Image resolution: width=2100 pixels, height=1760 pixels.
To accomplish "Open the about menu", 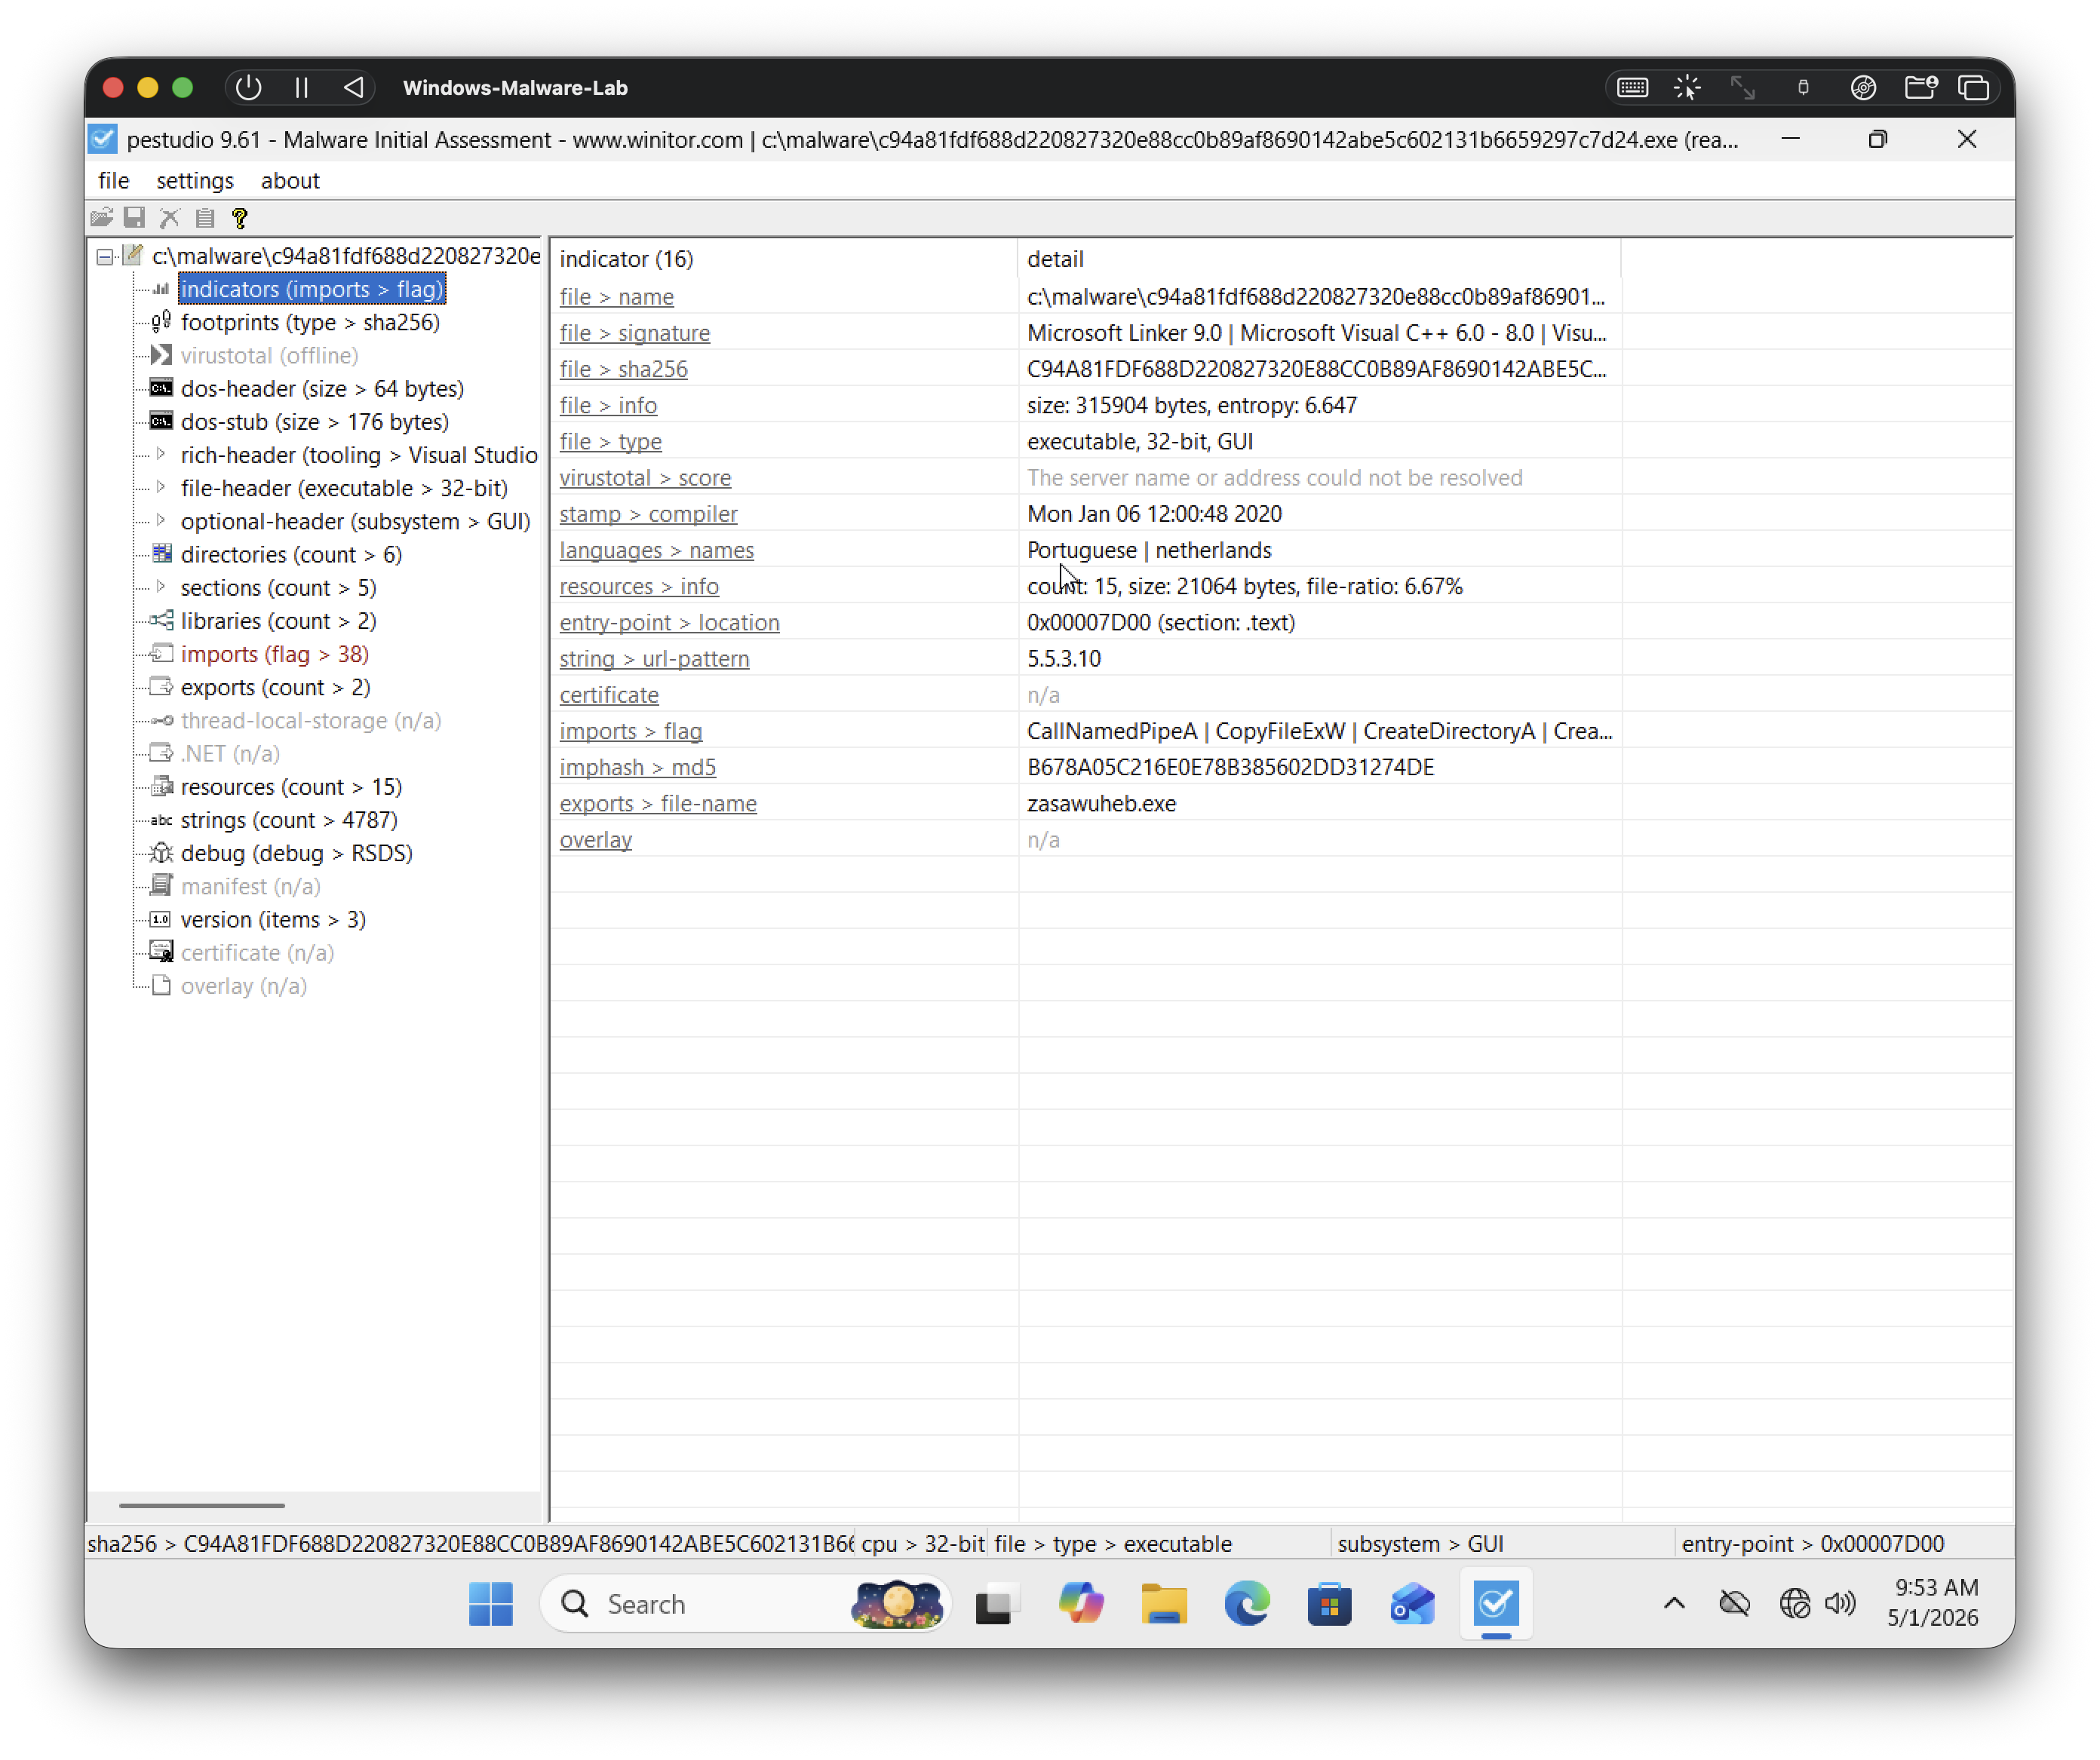I will pos(290,181).
